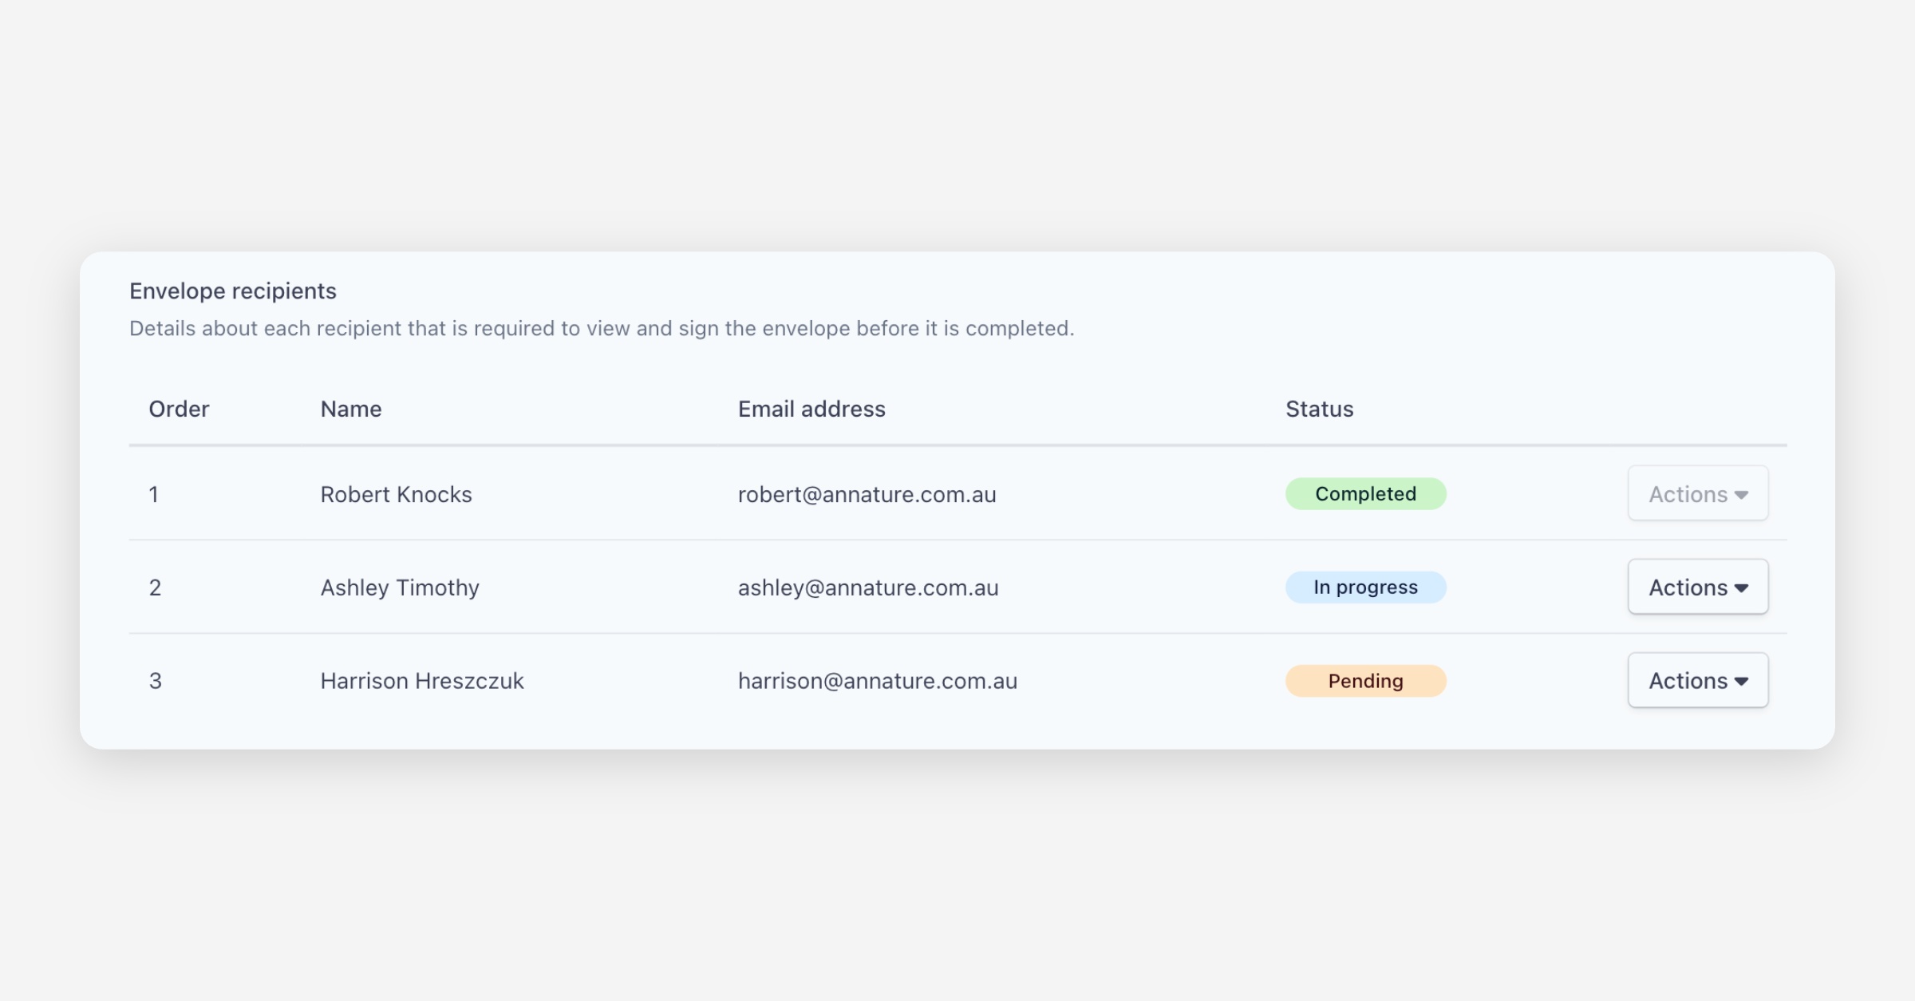Open Actions dropdown for Ashley Timothy
Image resolution: width=1915 pixels, height=1001 pixels.
click(1697, 588)
